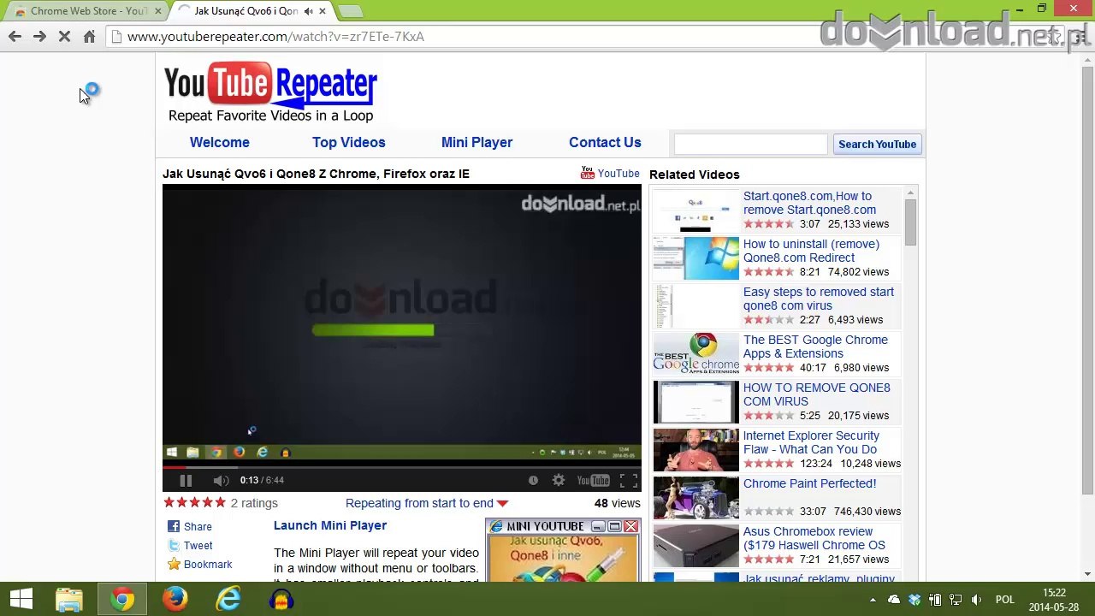Rate the video using the stars
Viewport: 1095px width, 616px height.
(194, 503)
